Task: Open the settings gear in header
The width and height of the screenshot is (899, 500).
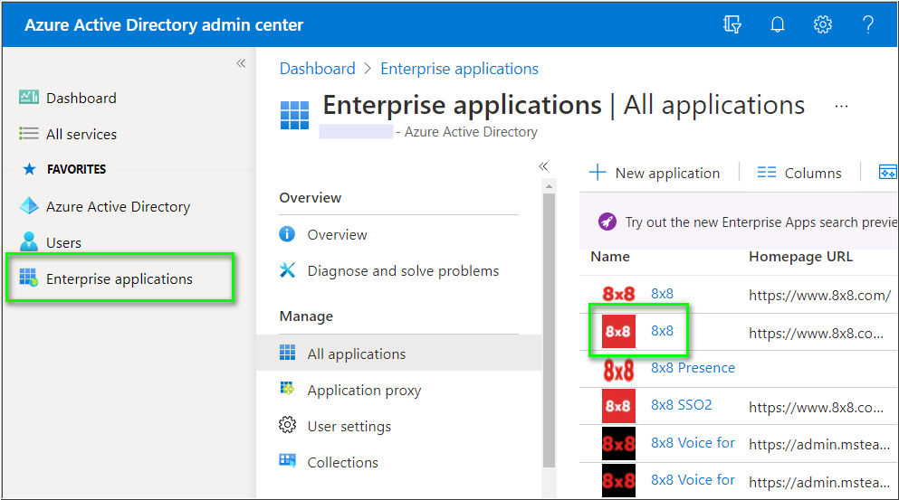Action: click(822, 24)
